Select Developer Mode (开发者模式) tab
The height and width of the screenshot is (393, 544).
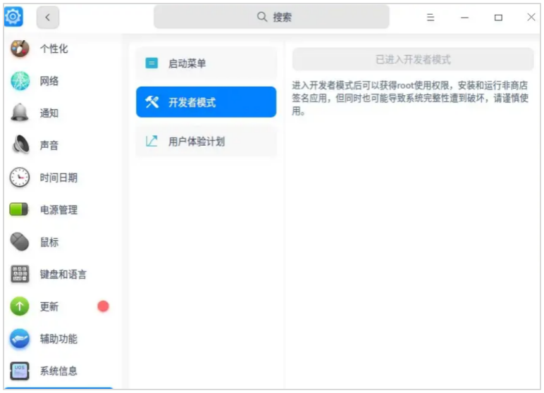[x=206, y=102]
